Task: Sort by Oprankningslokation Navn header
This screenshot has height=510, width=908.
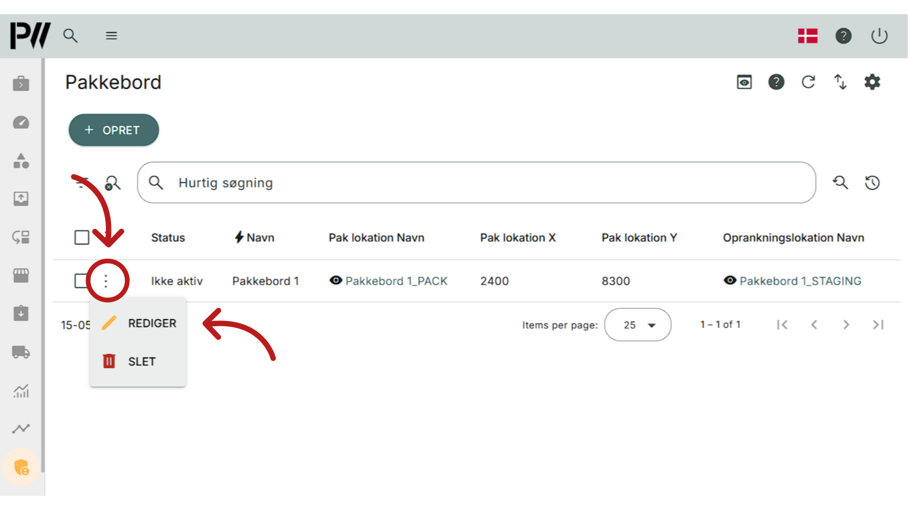Action: pyautogui.click(x=794, y=238)
